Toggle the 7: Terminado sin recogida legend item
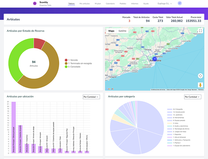 point(78,63)
